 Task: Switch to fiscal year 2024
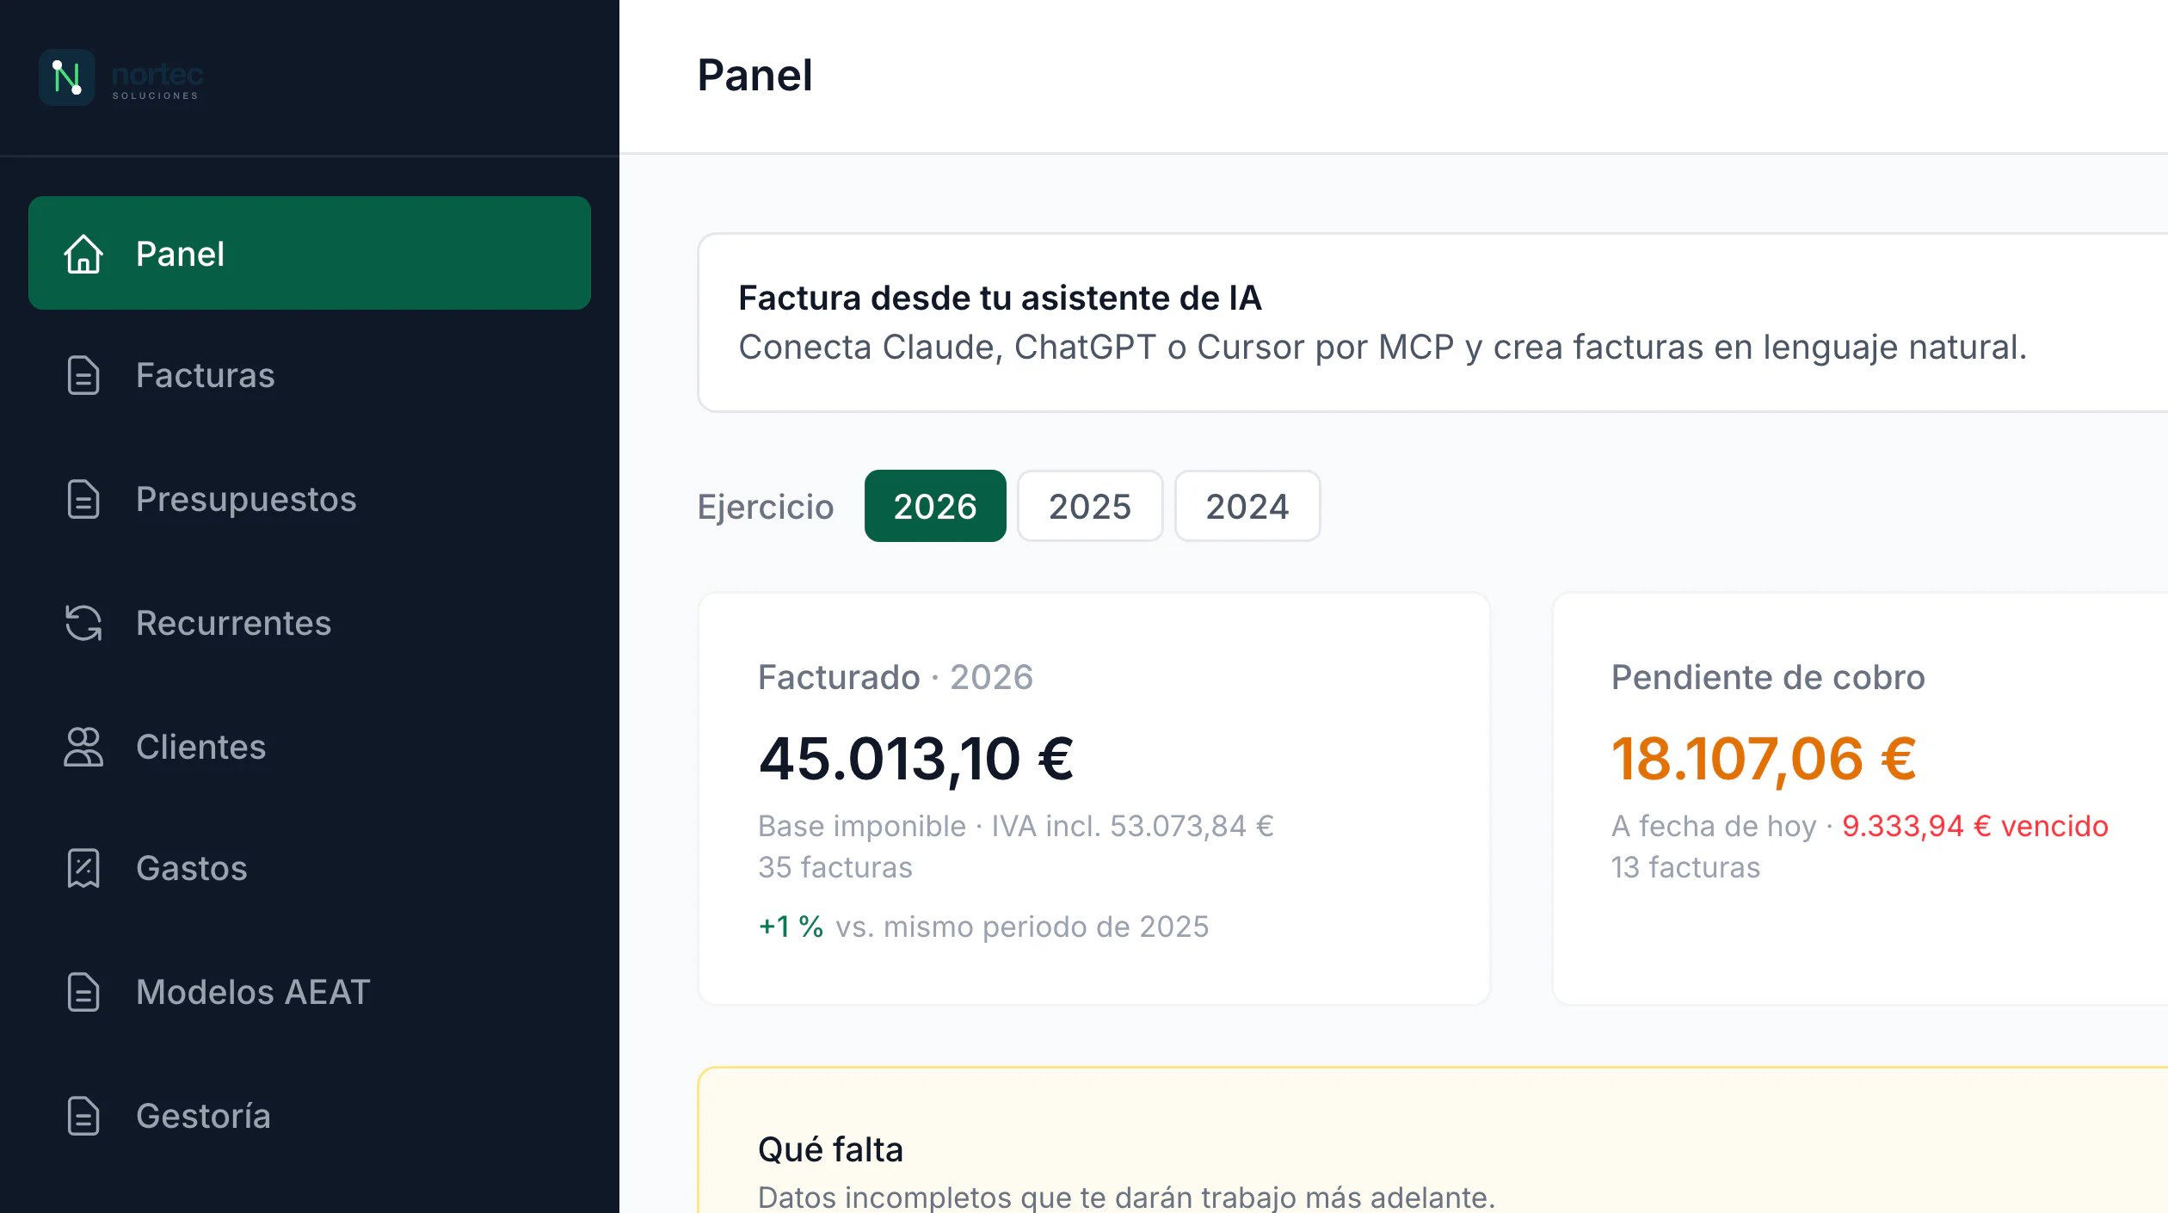pos(1247,506)
